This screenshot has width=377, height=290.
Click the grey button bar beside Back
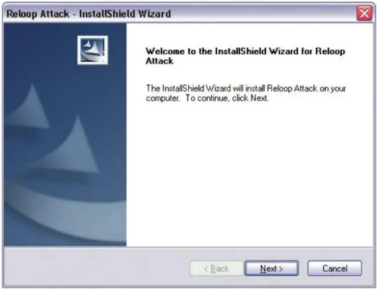[x=96, y=268]
